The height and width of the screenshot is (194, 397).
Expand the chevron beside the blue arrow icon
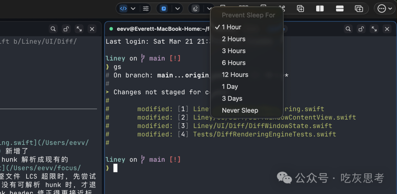tap(178, 8)
